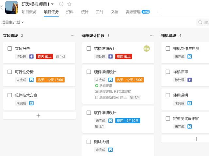The width and height of the screenshot is (209, 156).
Task: Check the 立项报告 task checkbox
Action: (x=10, y=49)
